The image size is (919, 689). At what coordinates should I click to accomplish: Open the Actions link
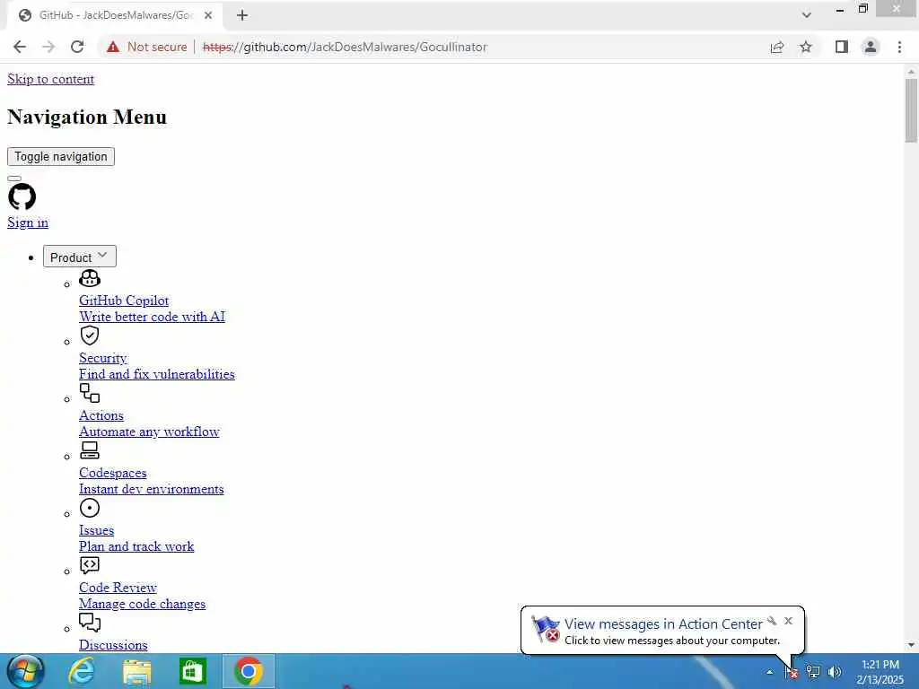click(x=101, y=415)
